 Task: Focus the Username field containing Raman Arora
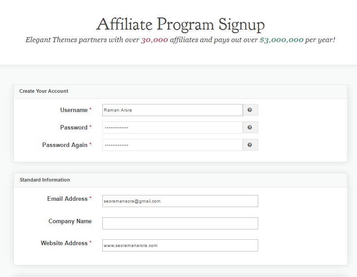click(172, 110)
